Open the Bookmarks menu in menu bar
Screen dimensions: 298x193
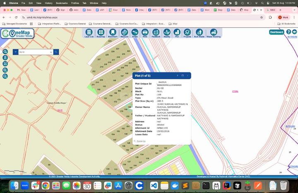(x=62, y=3)
